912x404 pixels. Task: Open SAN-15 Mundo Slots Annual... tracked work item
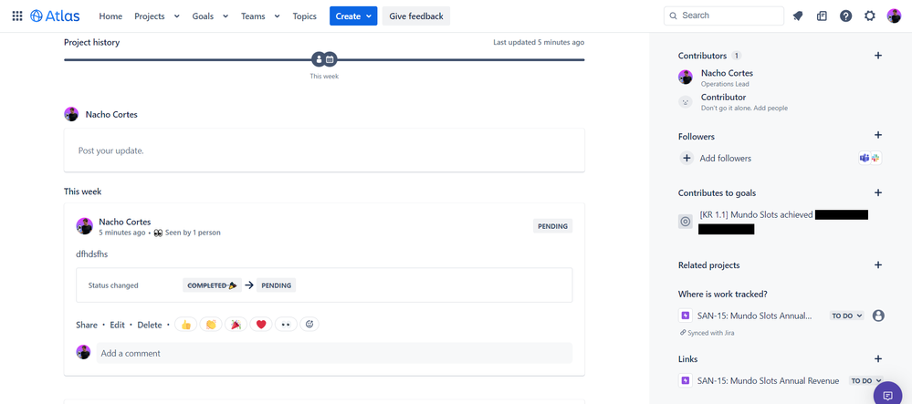(754, 316)
